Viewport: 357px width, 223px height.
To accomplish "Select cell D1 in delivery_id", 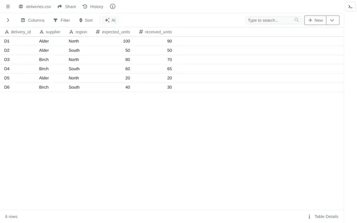I will click(x=7, y=41).
